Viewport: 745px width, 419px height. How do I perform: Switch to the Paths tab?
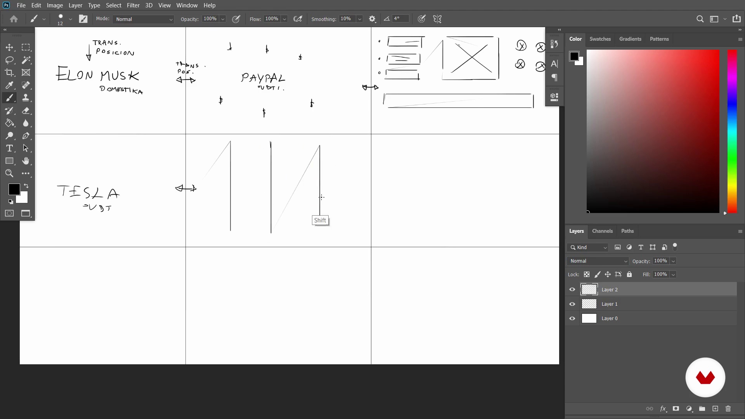(627, 231)
